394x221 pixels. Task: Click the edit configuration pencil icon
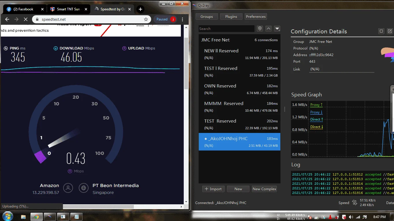390,31
